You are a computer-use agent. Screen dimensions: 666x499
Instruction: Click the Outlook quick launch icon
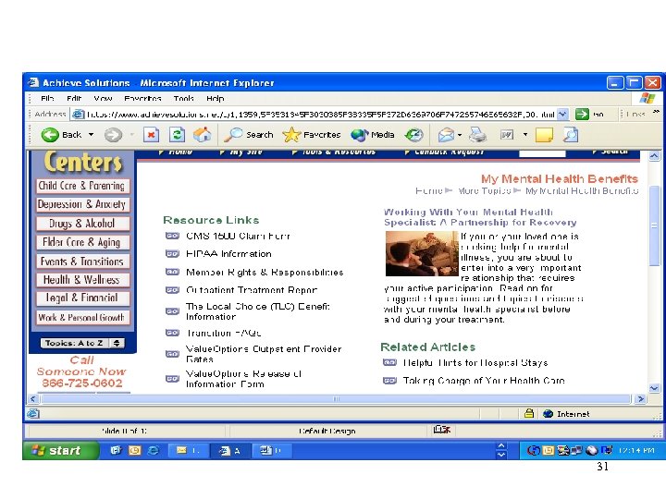[135, 450]
